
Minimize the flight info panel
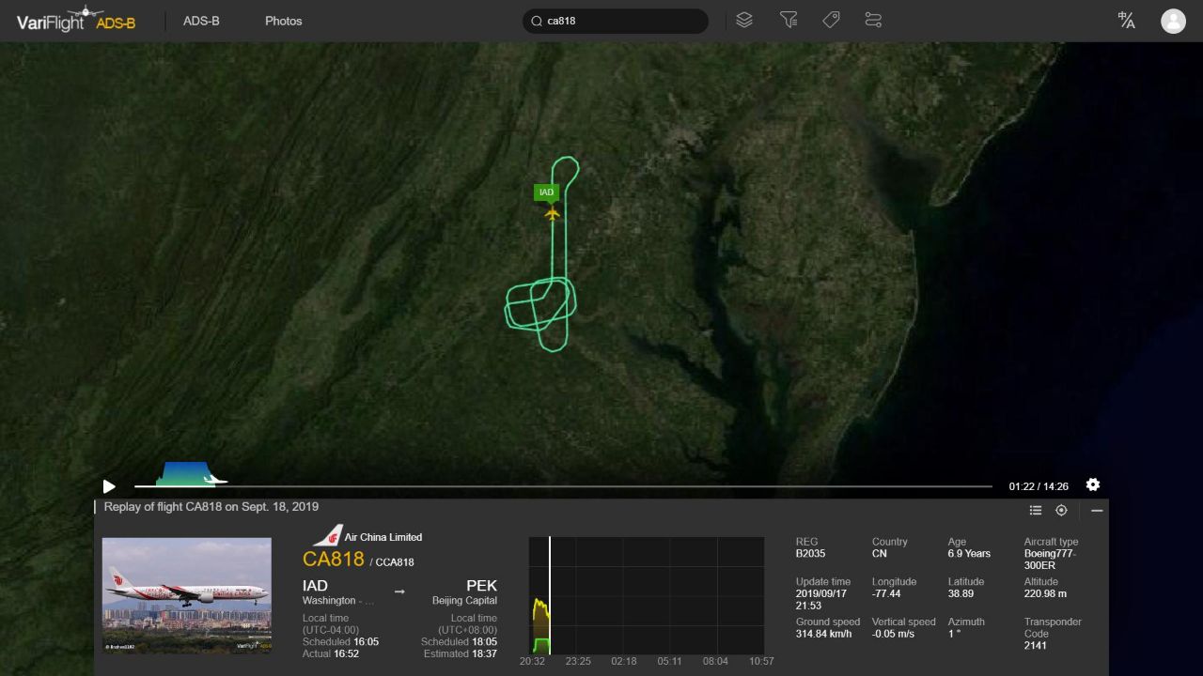[1097, 511]
